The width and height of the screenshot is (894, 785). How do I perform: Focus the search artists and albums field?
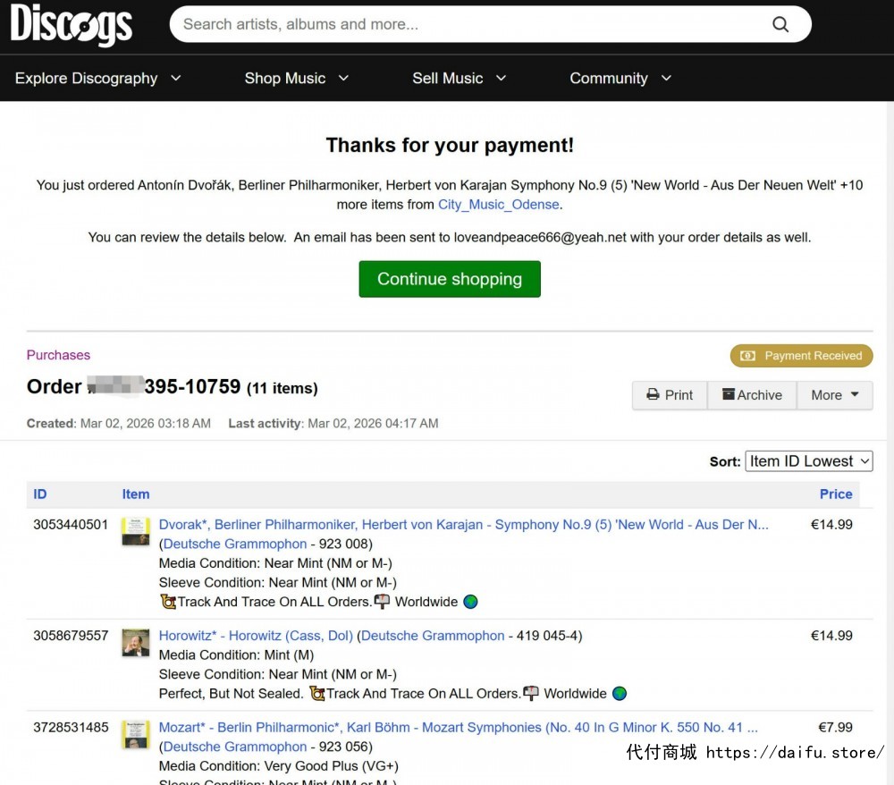click(465, 25)
